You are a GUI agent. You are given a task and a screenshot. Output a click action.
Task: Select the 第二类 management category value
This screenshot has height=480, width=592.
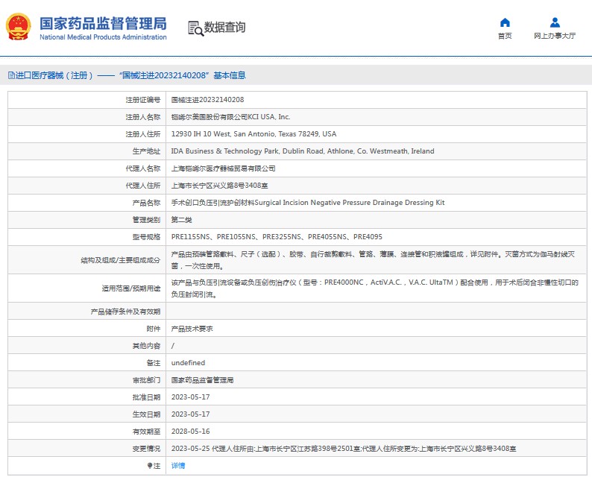coord(182,220)
